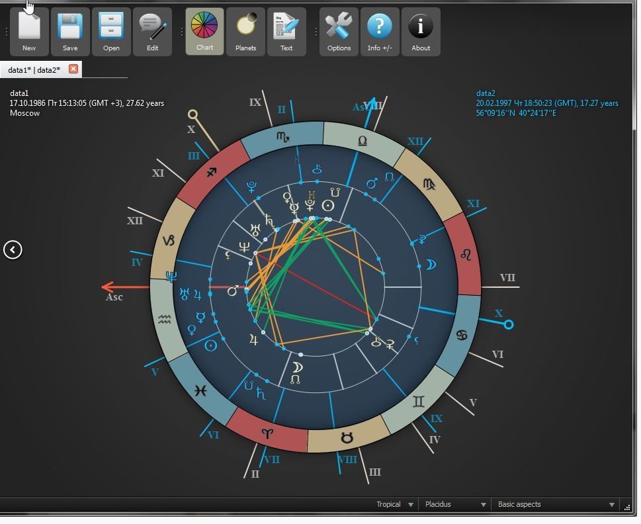Screen dimensions: 641x524
Task: Click data1 date line 17.10.1986
Action: coord(87,103)
